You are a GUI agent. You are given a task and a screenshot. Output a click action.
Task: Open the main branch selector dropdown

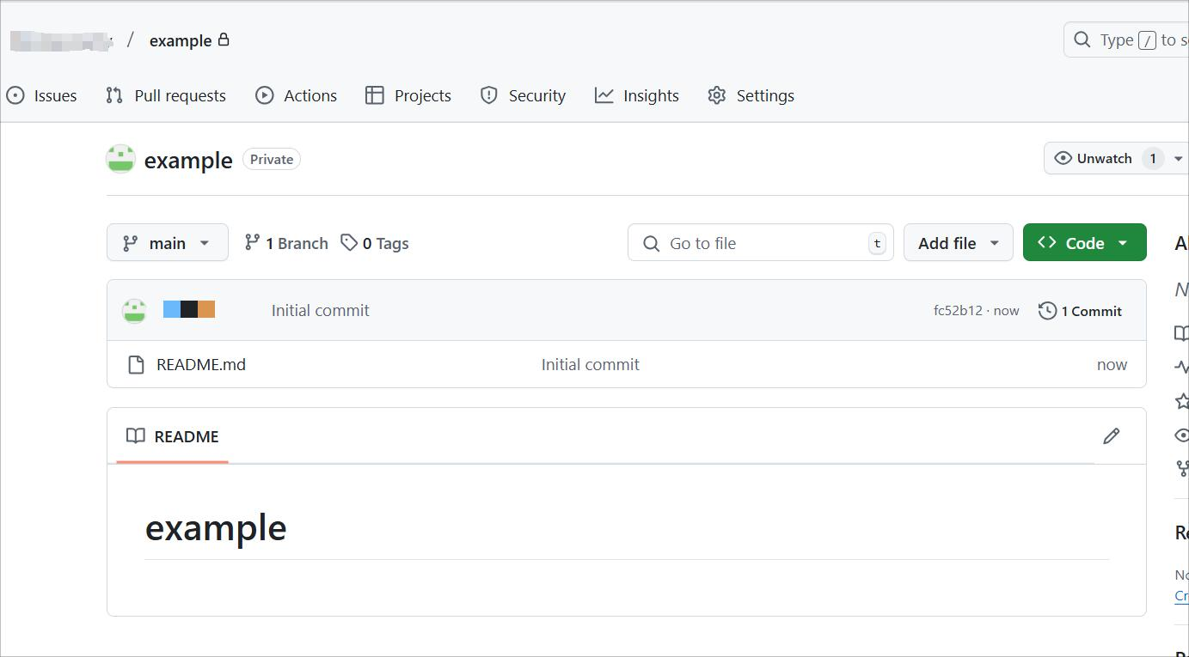(x=168, y=242)
